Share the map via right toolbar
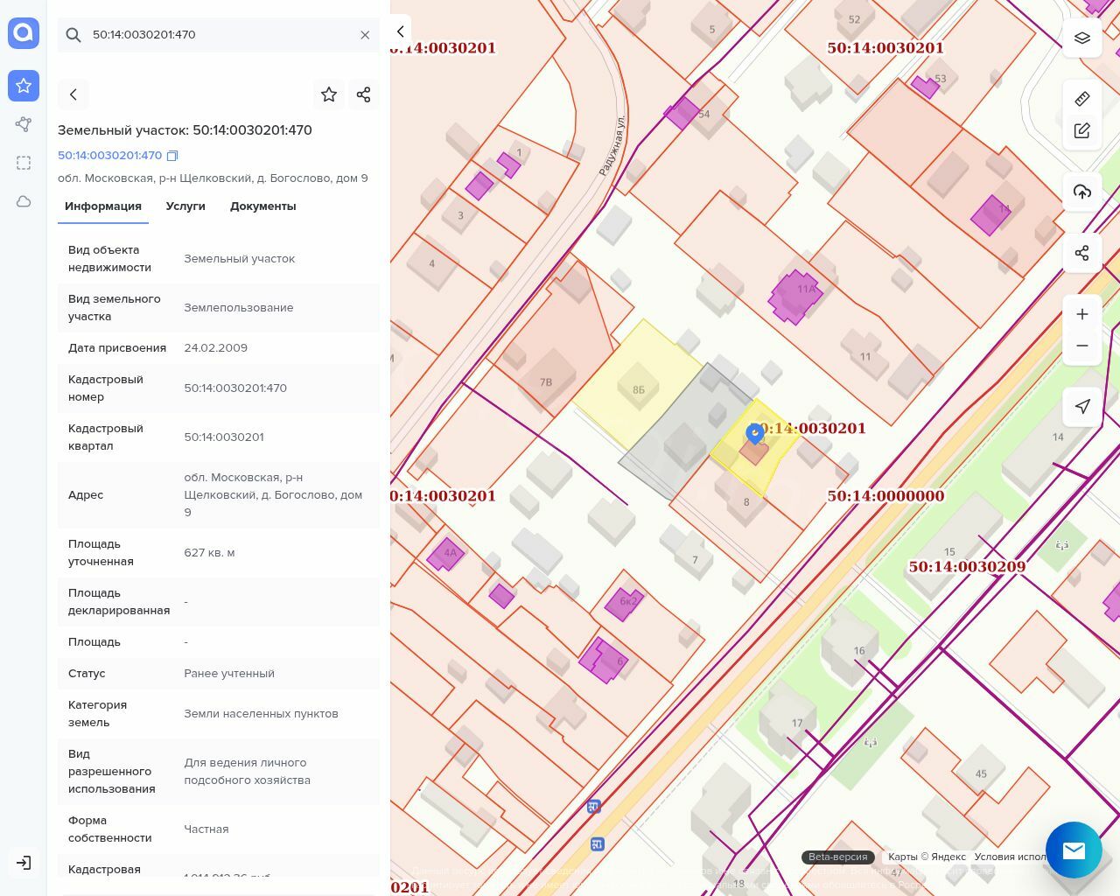This screenshot has width=1120, height=896. tap(1081, 253)
